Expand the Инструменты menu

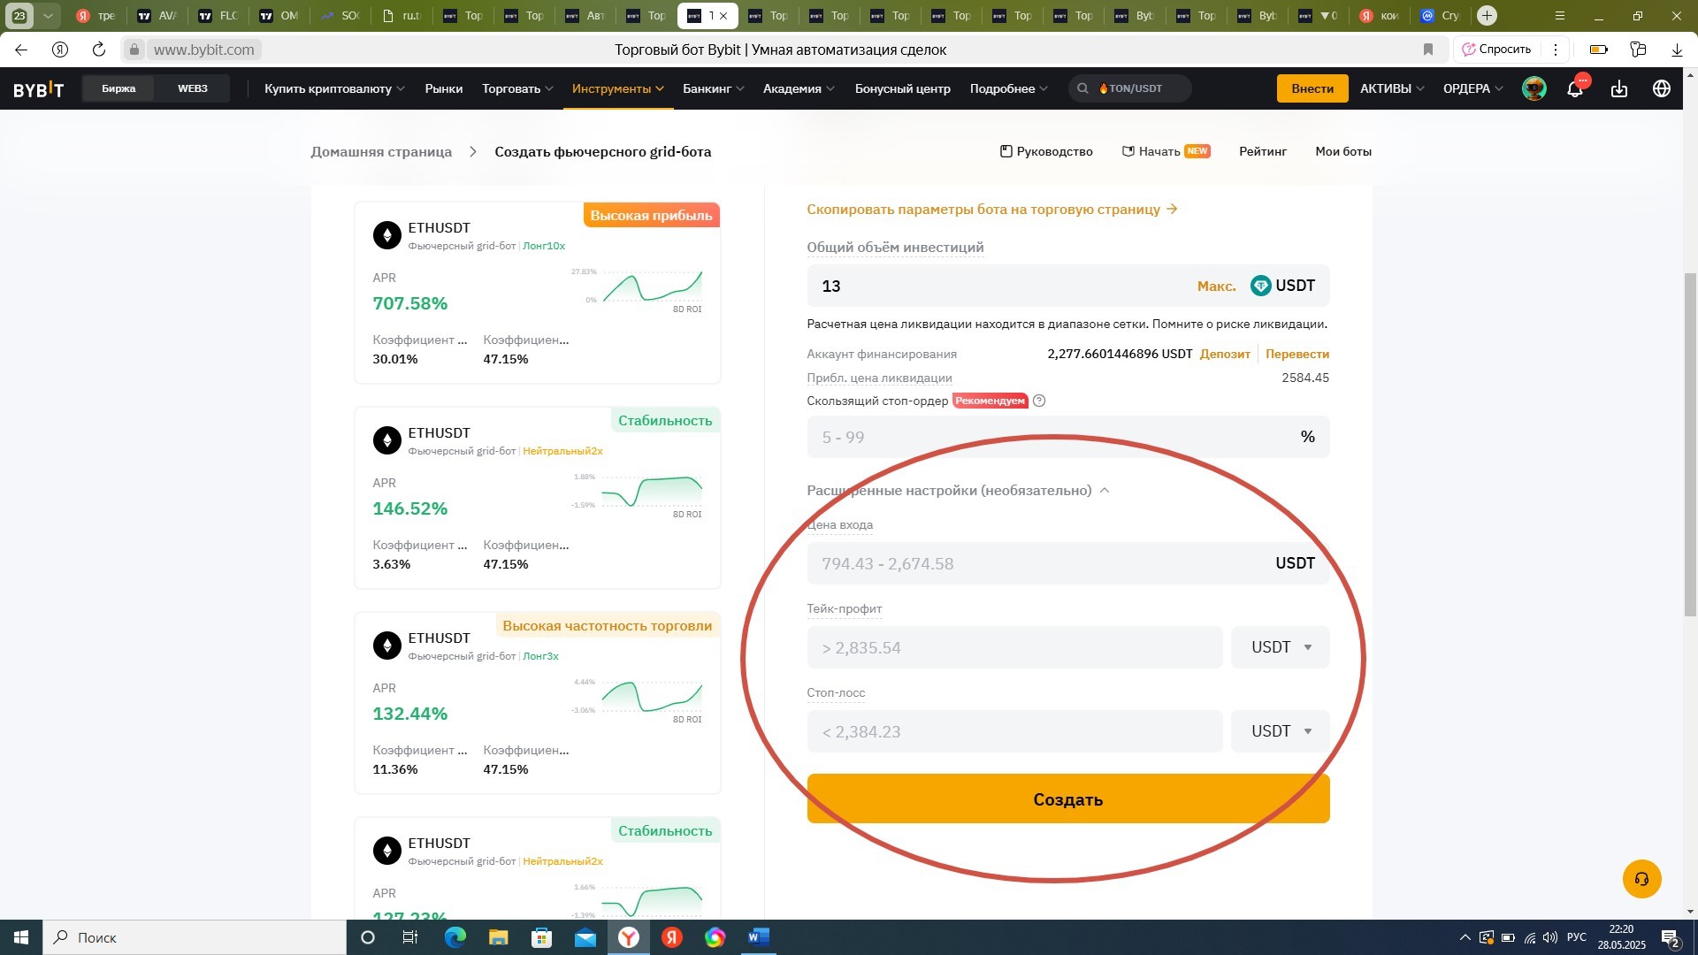click(617, 88)
